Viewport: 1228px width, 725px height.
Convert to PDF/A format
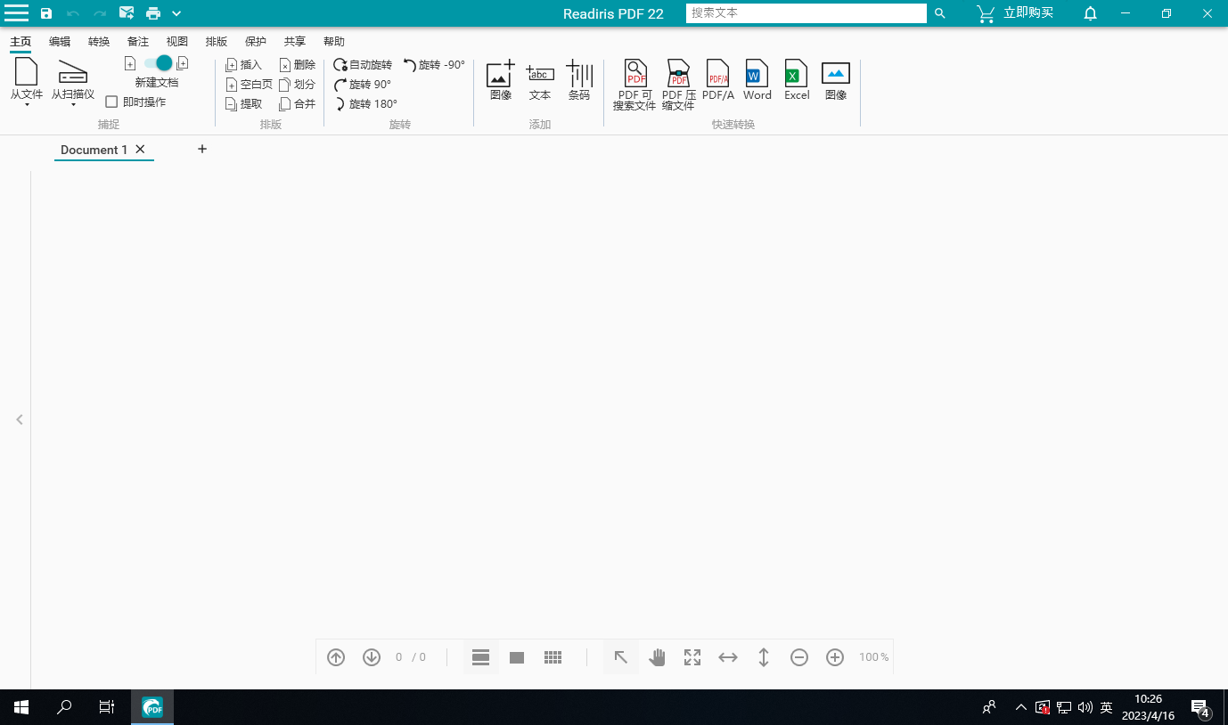tap(718, 80)
